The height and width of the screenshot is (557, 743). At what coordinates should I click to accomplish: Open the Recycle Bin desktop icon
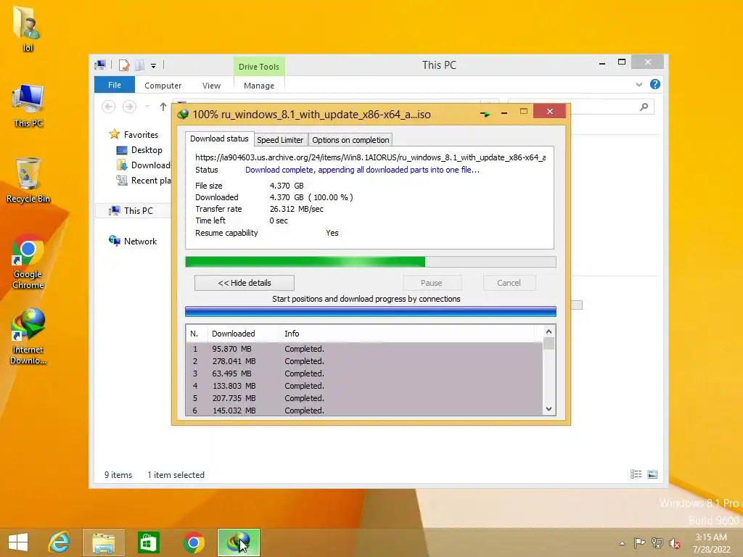[28, 181]
